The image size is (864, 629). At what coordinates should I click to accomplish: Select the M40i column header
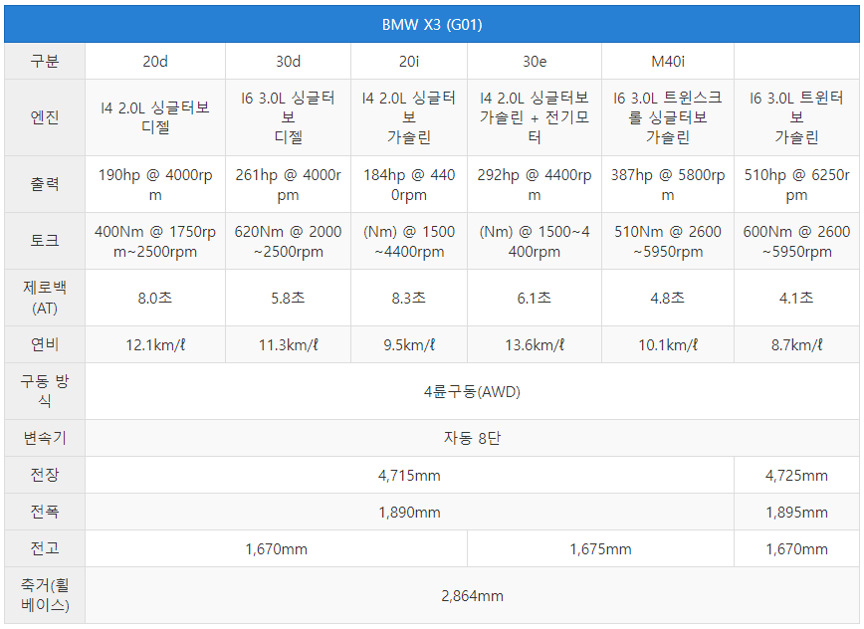(668, 61)
